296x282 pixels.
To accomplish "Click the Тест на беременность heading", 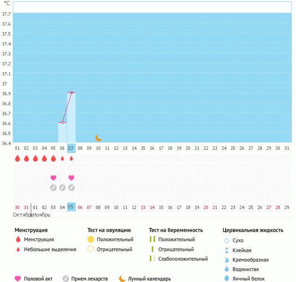I will 176,230.
